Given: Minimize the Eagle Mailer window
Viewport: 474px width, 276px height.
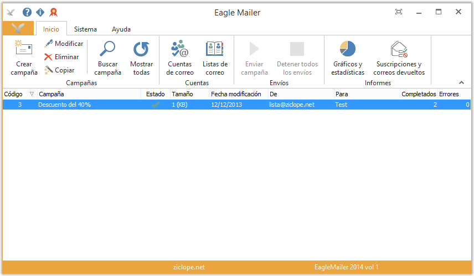Looking at the screenshot, I should 419,12.
